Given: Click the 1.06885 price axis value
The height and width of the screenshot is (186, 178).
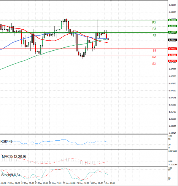Looking at the screenshot, I should [x=173, y=105].
